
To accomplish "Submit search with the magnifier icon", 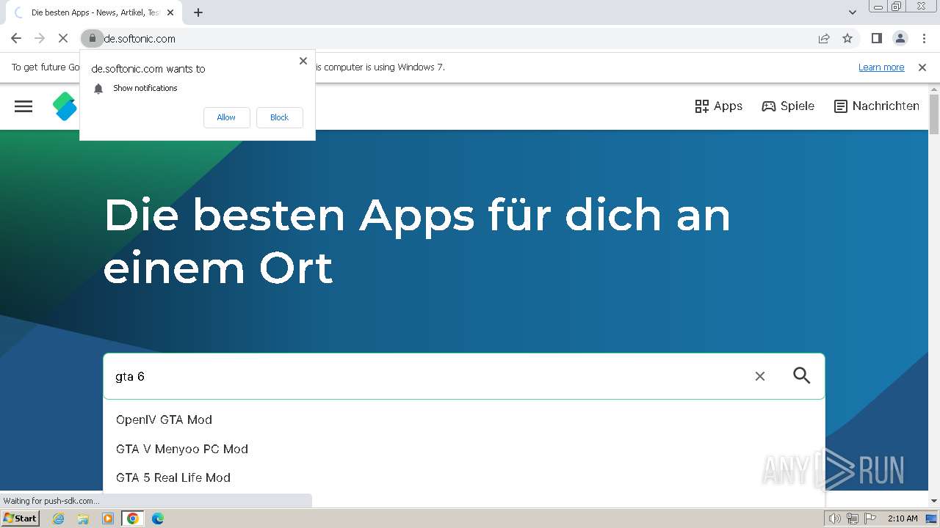I will coord(802,375).
